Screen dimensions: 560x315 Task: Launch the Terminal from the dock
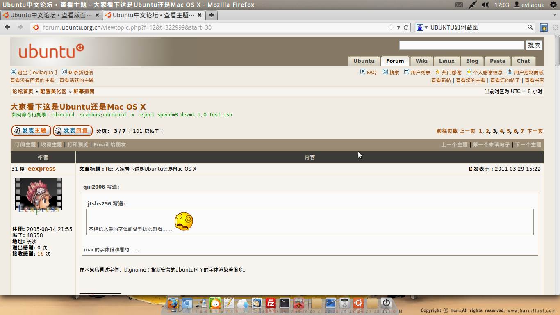(285, 304)
